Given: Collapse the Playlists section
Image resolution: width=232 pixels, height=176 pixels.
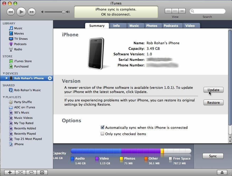Looking at the screenshot, I should (4, 97).
